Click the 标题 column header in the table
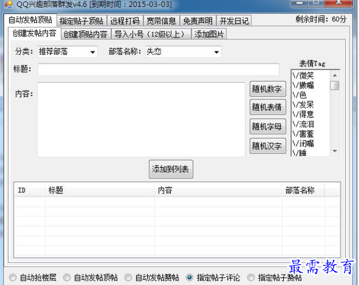359x285 pixels. 100,190
